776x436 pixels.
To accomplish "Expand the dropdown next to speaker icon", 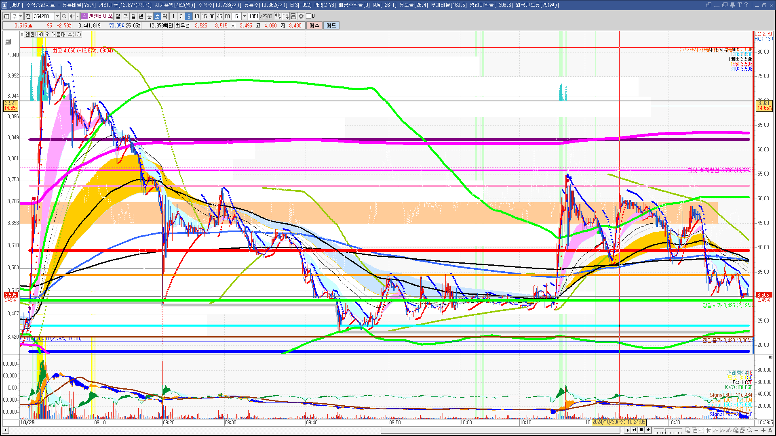I will [x=77, y=16].
